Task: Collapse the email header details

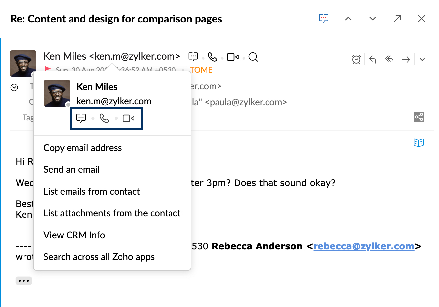Action: click(x=14, y=87)
